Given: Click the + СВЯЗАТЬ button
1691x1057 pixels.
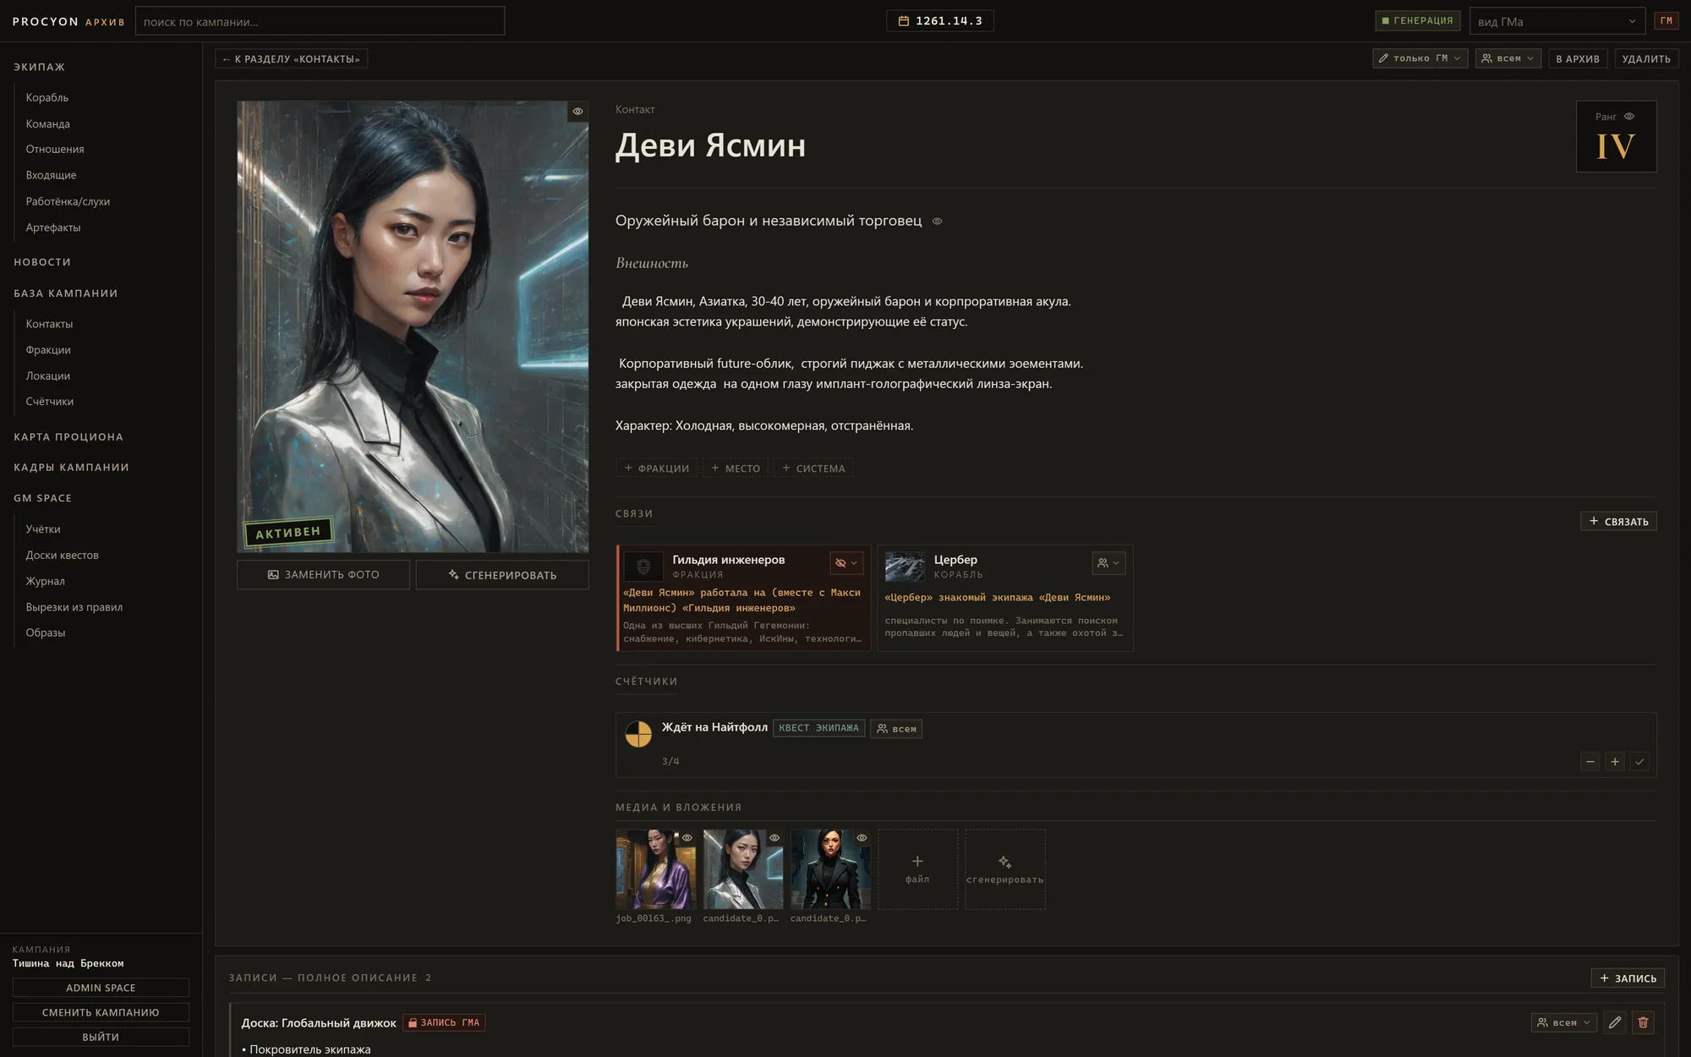Looking at the screenshot, I should 1618,521.
